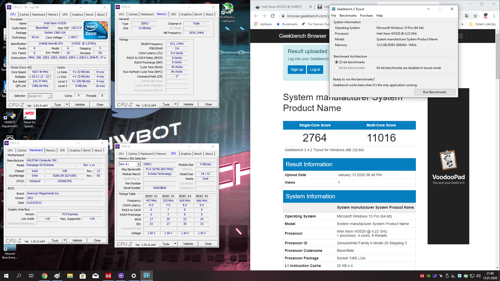The image size is (500, 281).
Task: Switch to Geekbench taskbar icon
Action: coord(146,276)
